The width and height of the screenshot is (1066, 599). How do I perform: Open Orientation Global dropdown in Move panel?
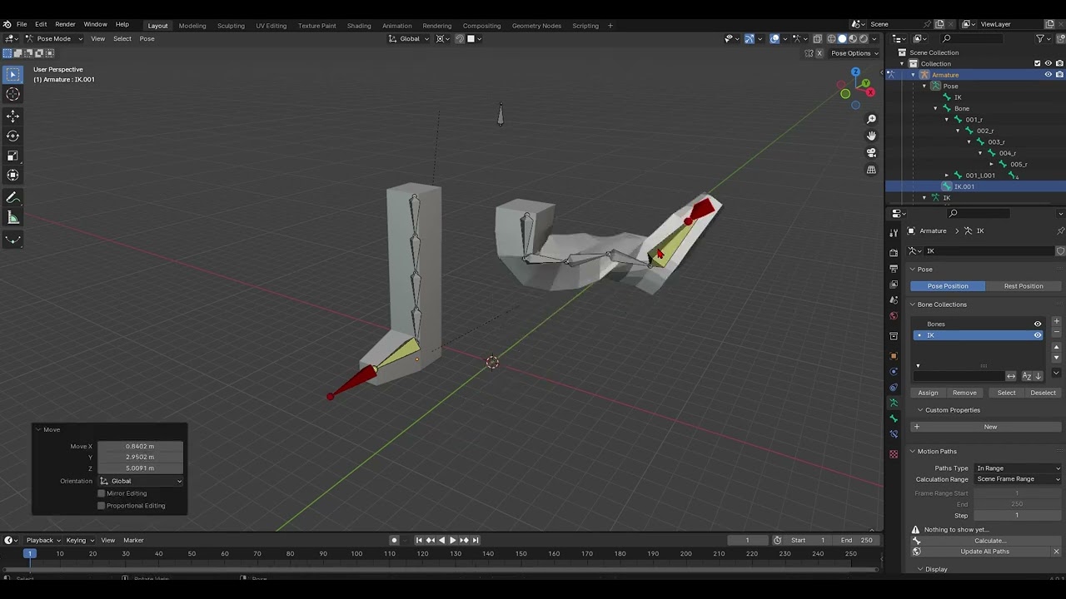click(x=140, y=481)
